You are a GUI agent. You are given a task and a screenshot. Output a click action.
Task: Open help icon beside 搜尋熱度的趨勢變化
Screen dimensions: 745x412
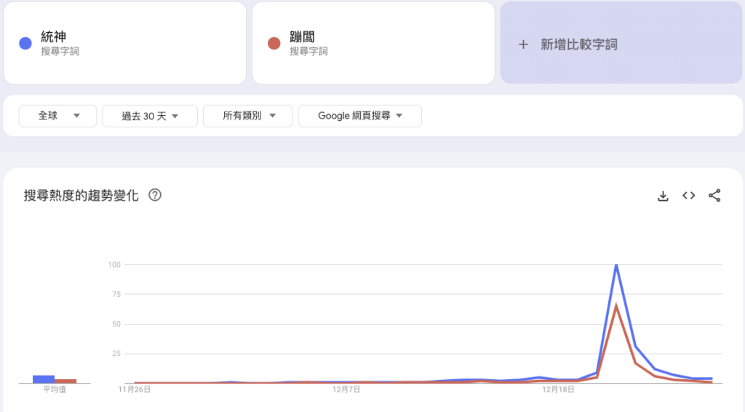point(155,195)
